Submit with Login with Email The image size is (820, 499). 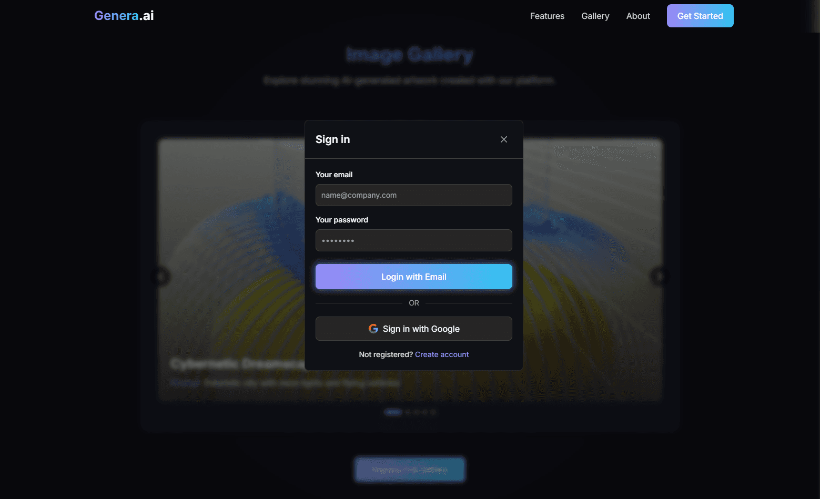click(414, 277)
